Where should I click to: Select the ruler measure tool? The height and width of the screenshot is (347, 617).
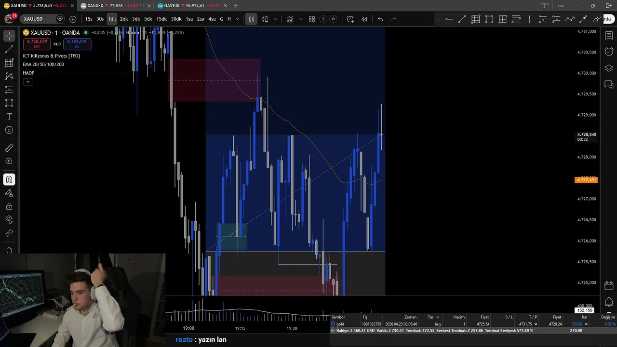click(9, 148)
